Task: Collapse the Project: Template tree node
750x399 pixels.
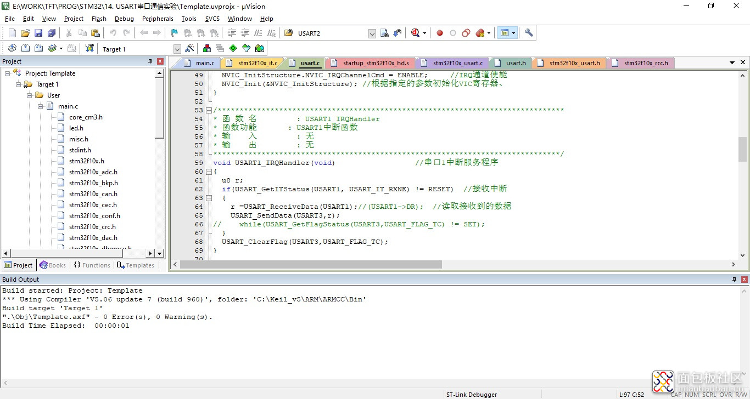Action: [8, 73]
